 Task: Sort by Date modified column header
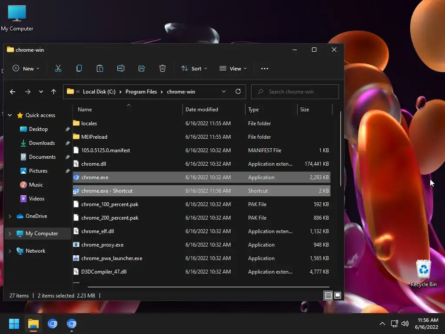[x=214, y=109]
